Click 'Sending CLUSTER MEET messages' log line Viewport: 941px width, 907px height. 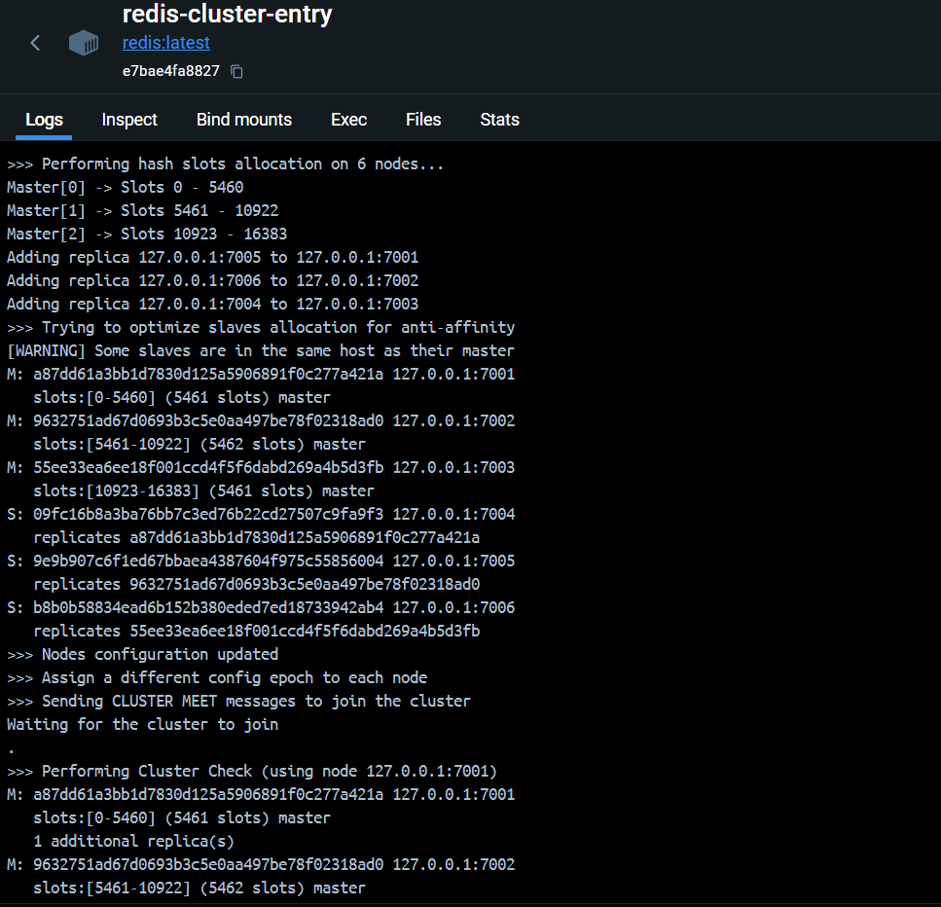(x=238, y=701)
